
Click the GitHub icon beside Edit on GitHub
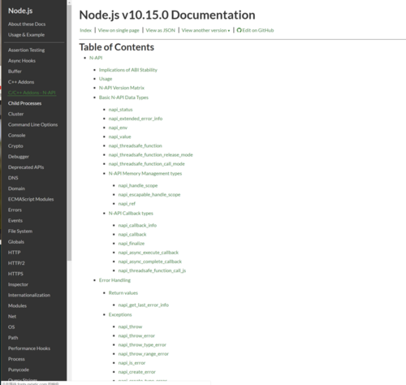pyautogui.click(x=239, y=30)
